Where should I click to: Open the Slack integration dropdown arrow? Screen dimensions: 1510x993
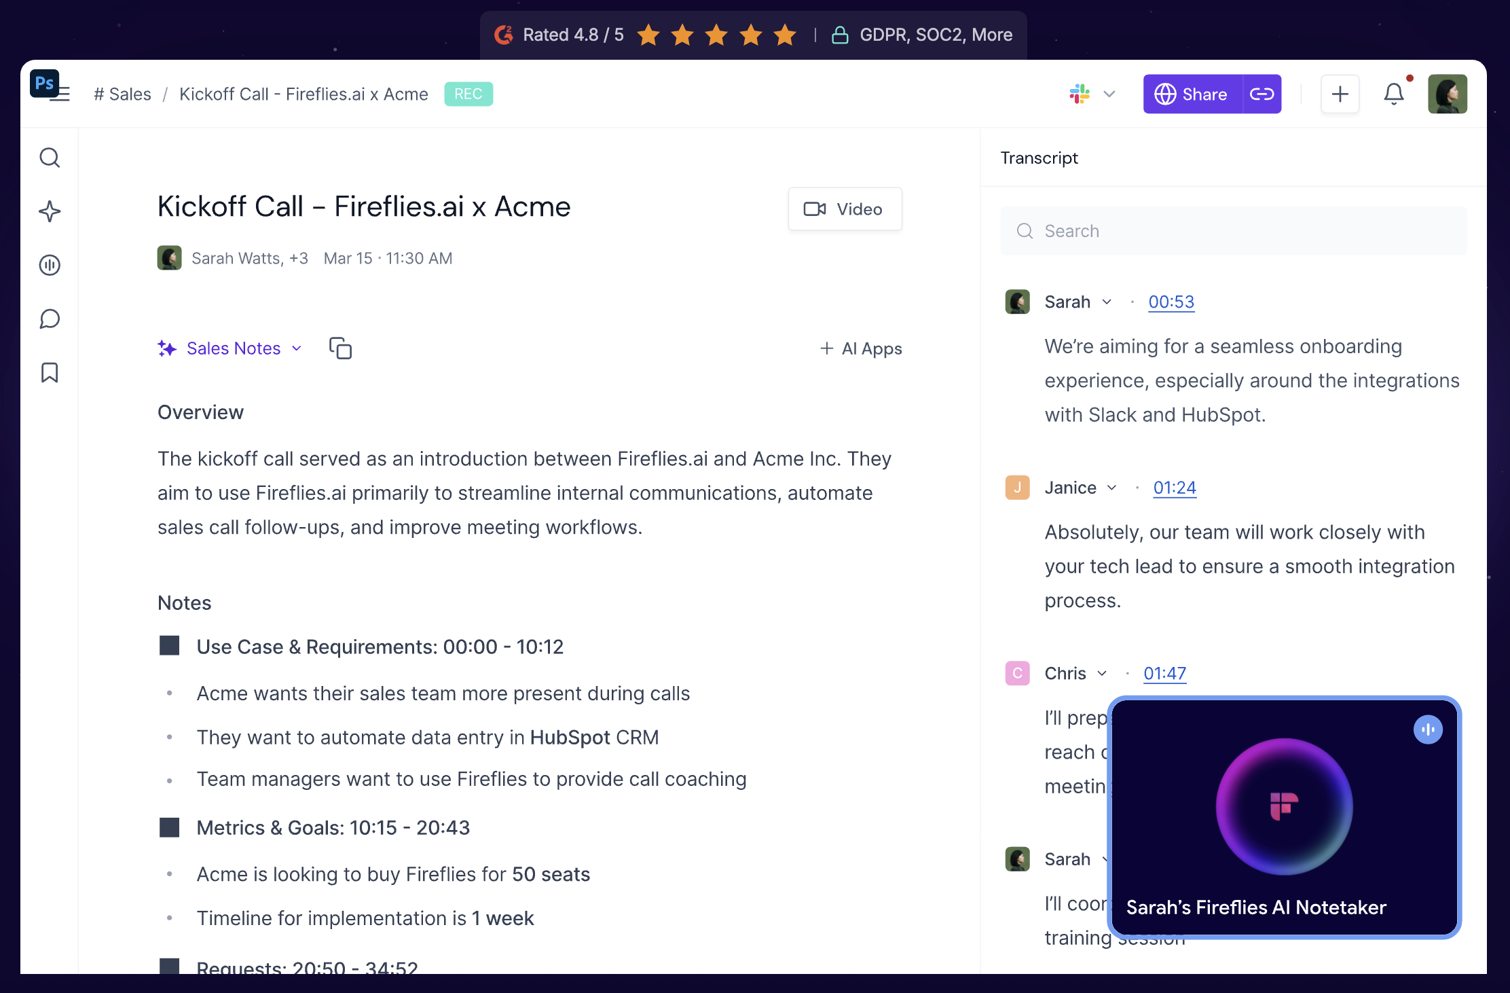[1109, 94]
